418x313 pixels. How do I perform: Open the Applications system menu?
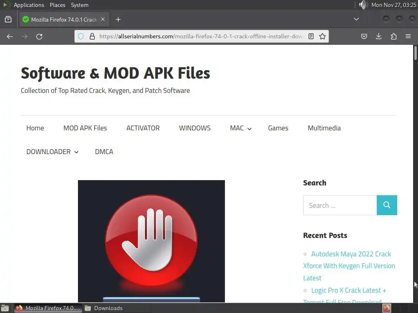point(29,5)
